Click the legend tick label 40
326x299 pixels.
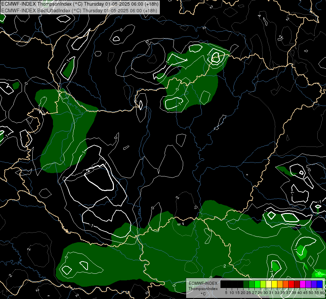pos(300,293)
